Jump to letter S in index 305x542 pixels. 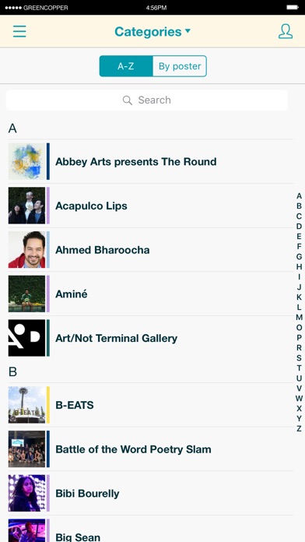[299, 358]
